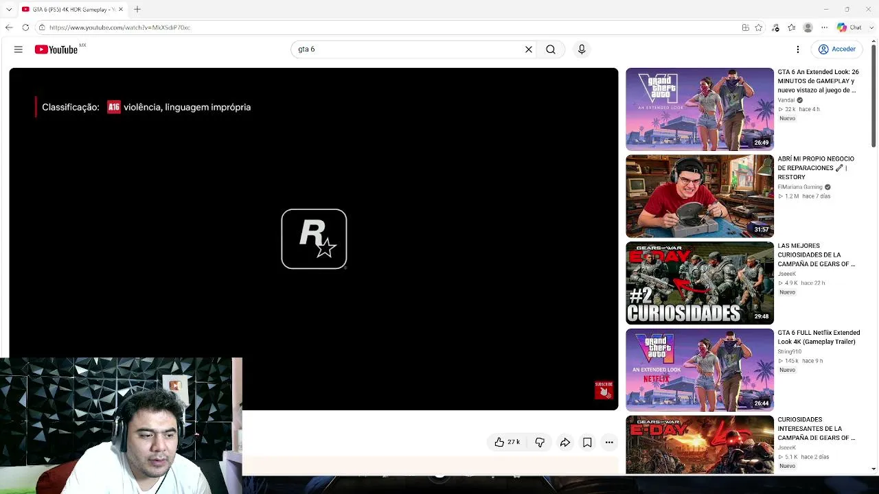
Task: Click the page scrollbar down arrow
Action: [x=874, y=469]
